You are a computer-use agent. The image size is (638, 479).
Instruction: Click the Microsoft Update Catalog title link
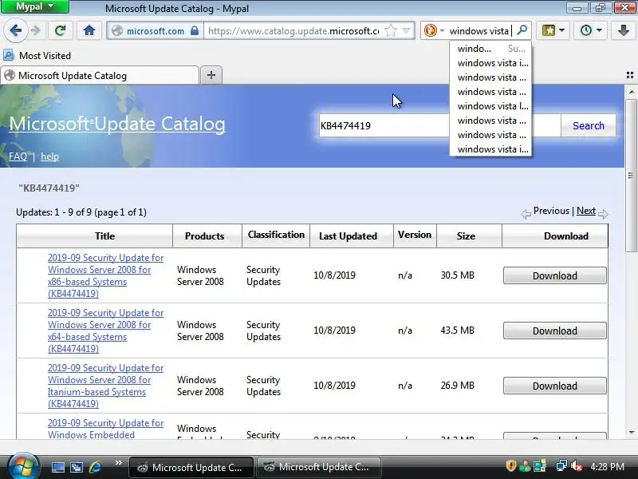(x=117, y=124)
